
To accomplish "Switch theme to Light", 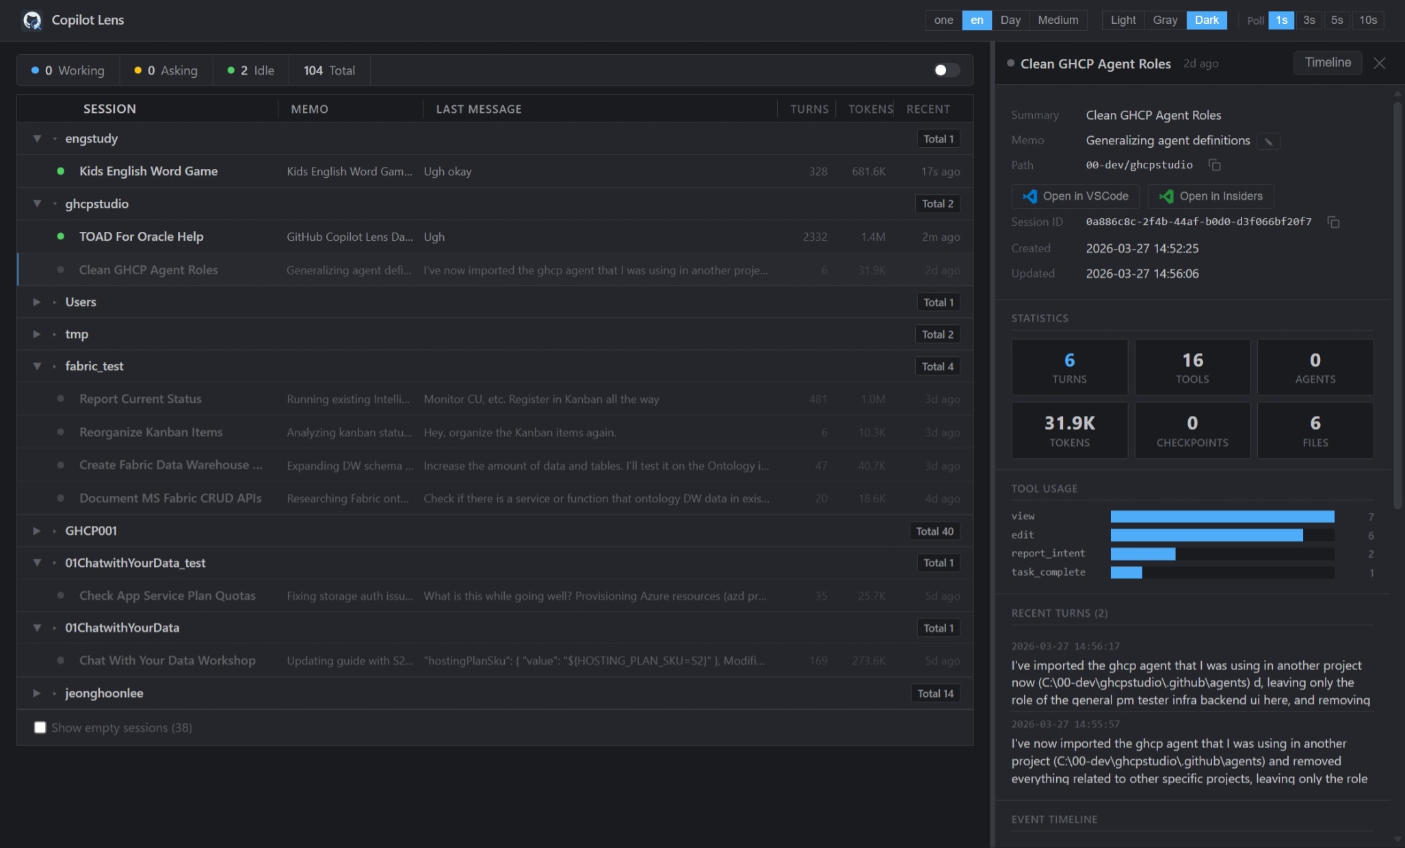I will pos(1122,20).
